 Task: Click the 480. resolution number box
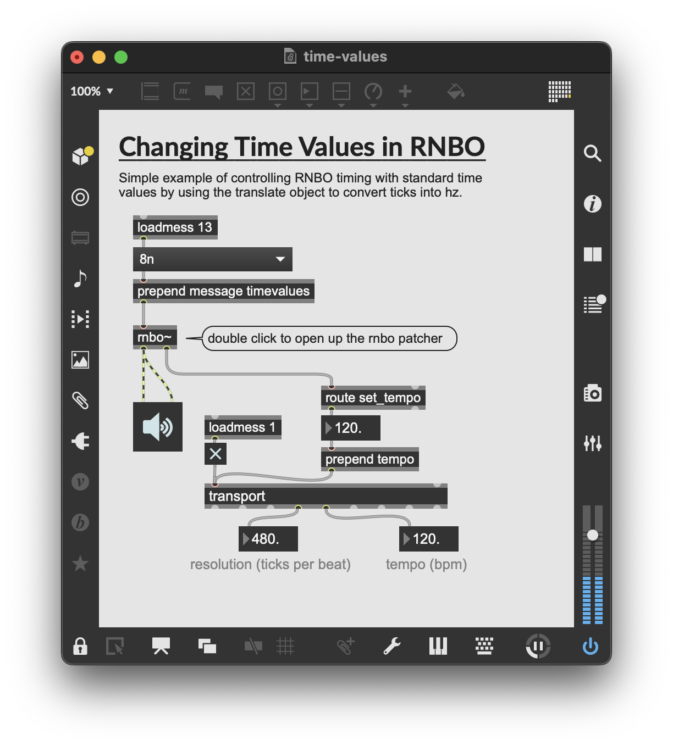(x=268, y=539)
